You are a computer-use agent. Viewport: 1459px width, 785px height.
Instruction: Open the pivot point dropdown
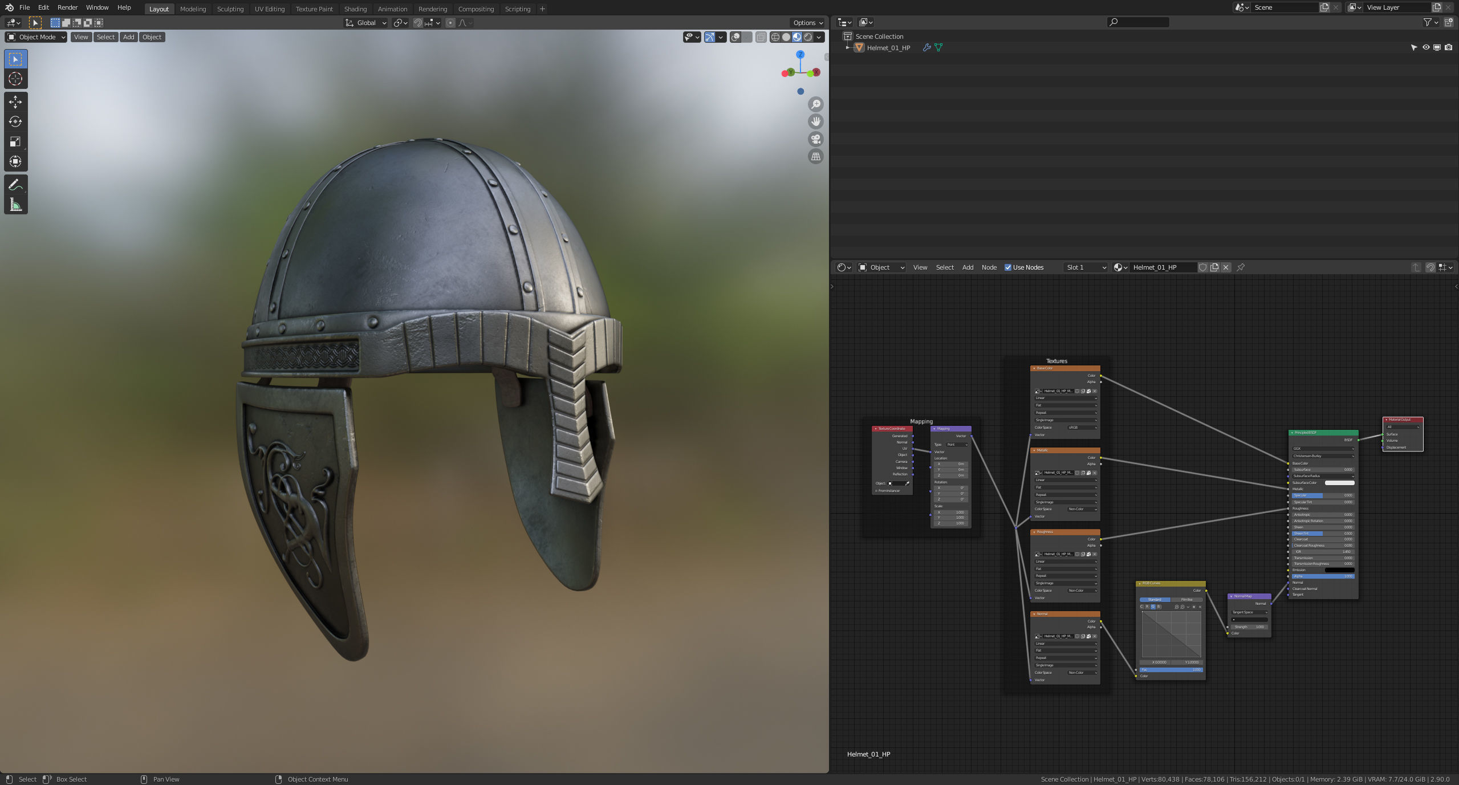(x=400, y=23)
